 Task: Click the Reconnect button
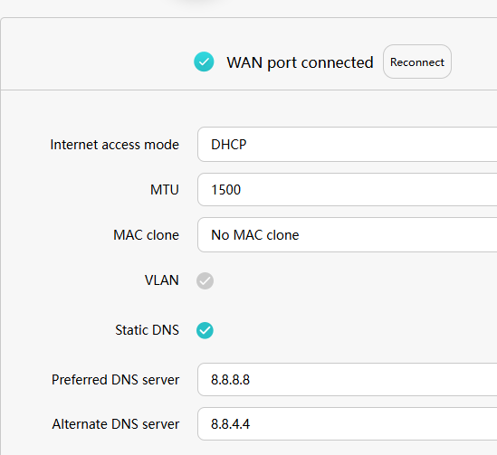tap(417, 62)
